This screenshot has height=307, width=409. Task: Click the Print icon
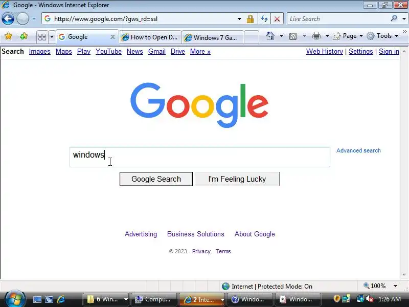pos(316,36)
